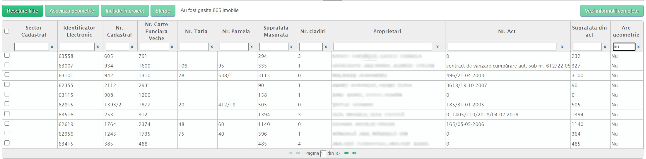This screenshot has height=159, width=646.
Task: Go to next page arrow icon
Action: pyautogui.click(x=346, y=153)
